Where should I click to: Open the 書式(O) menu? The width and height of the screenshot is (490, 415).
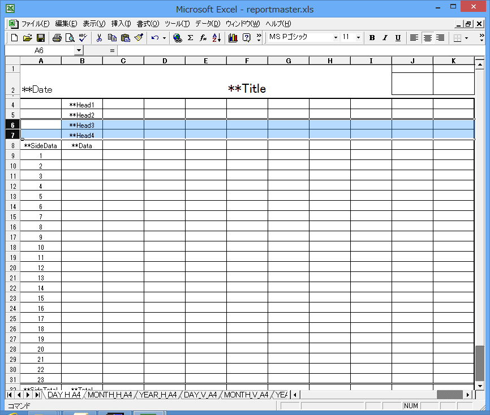click(x=148, y=24)
